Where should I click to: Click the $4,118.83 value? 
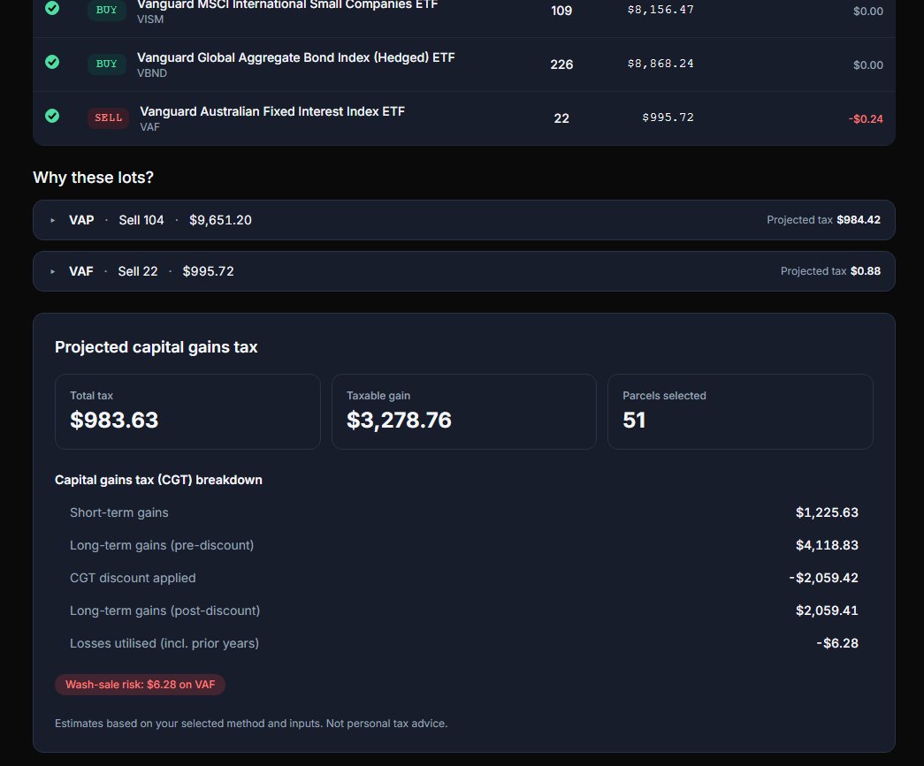[x=827, y=545]
